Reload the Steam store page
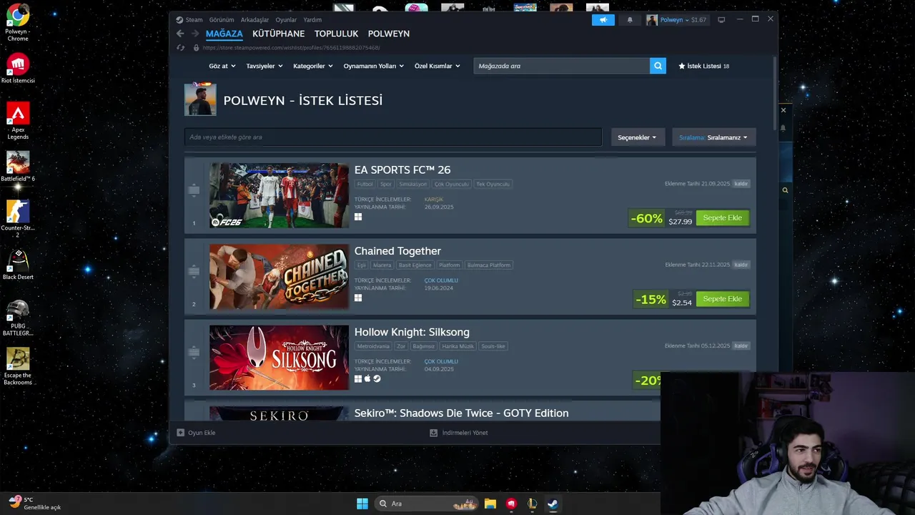 click(x=181, y=48)
